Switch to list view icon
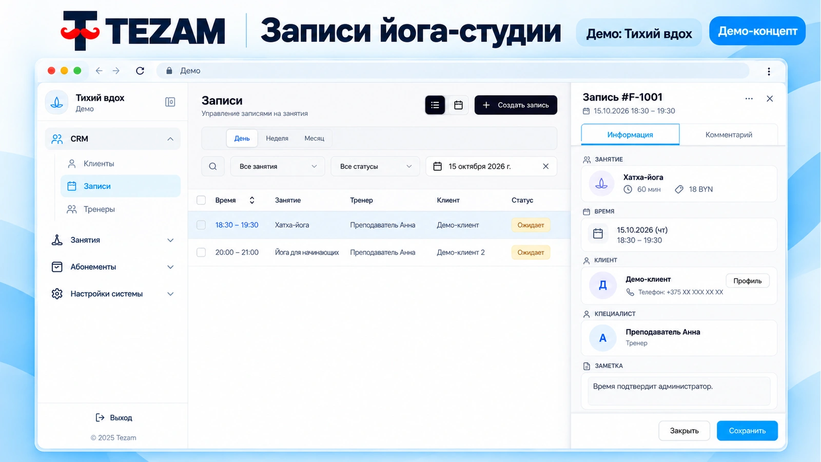The height and width of the screenshot is (462, 821). pos(435,105)
